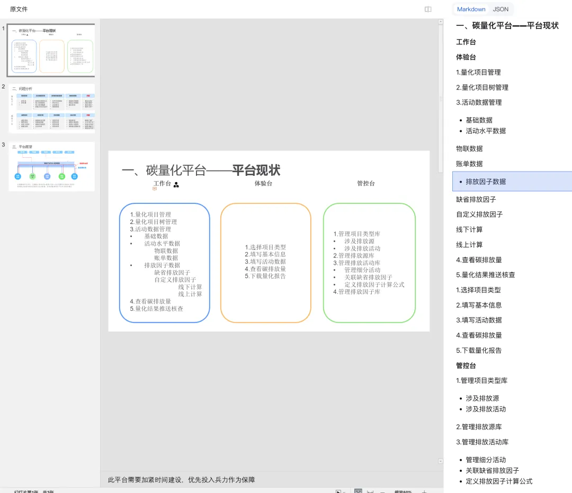This screenshot has width=572, height=493.
Task: Click bullet 活动水平数据 in Markdown panel
Action: tap(486, 131)
